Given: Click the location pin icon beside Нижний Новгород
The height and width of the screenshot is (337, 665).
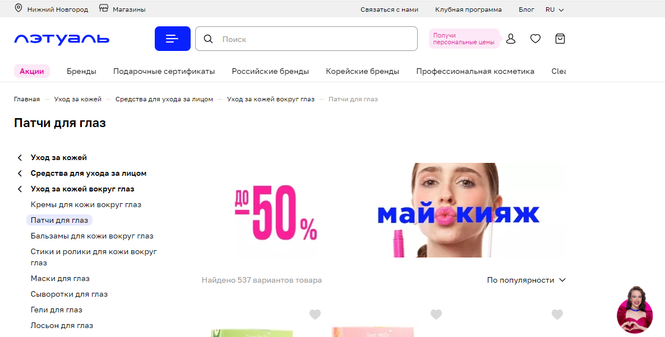Looking at the screenshot, I should [19, 8].
